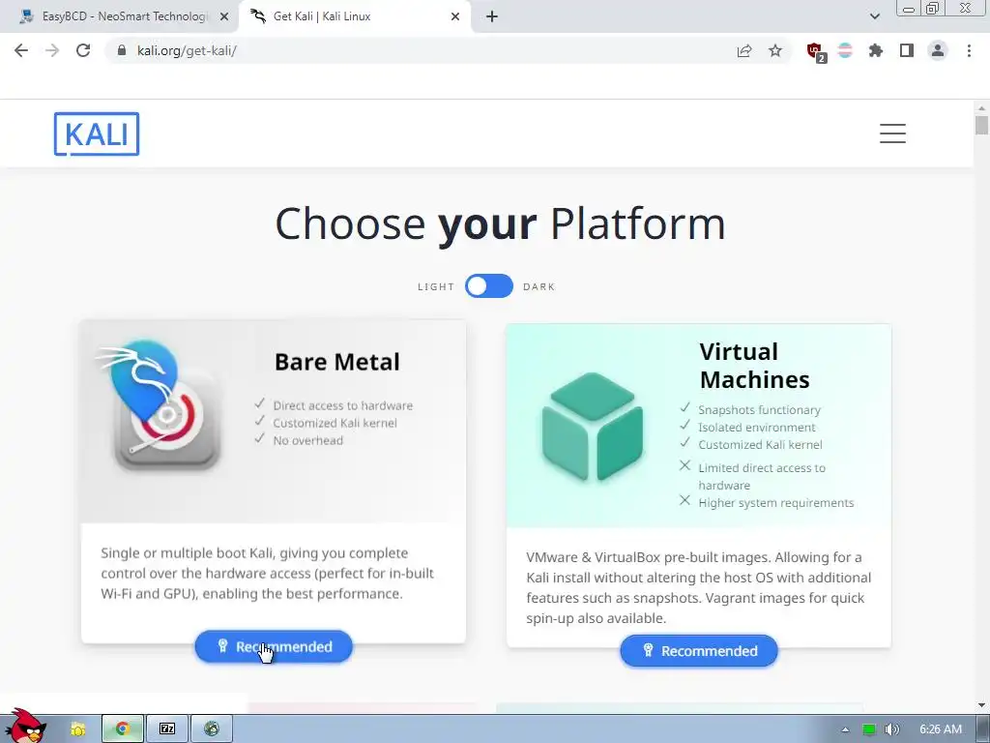Click 'Higher system requirements' text
This screenshot has width=990, height=743.
[x=776, y=503]
